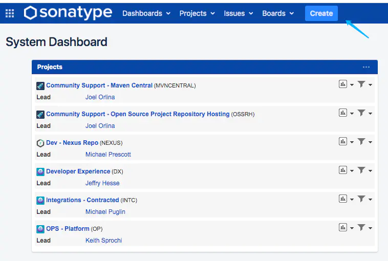Click the OSSRH project rocket avatar

coord(40,115)
